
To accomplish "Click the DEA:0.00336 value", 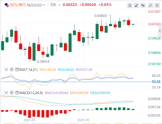I will (100, 93).
